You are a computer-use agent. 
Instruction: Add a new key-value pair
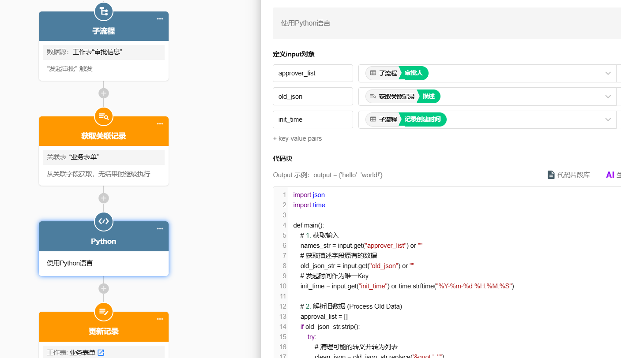(x=297, y=138)
